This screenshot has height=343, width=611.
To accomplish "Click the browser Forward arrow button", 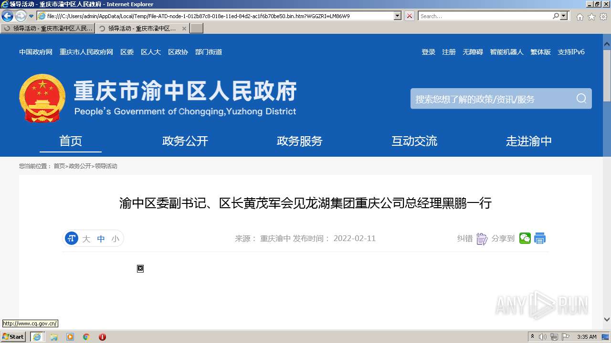I will (x=21, y=16).
